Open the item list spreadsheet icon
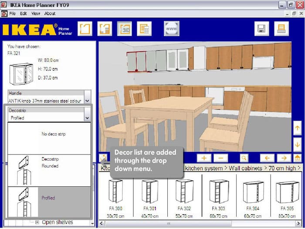The width and height of the screenshot is (305, 229). 144,29
